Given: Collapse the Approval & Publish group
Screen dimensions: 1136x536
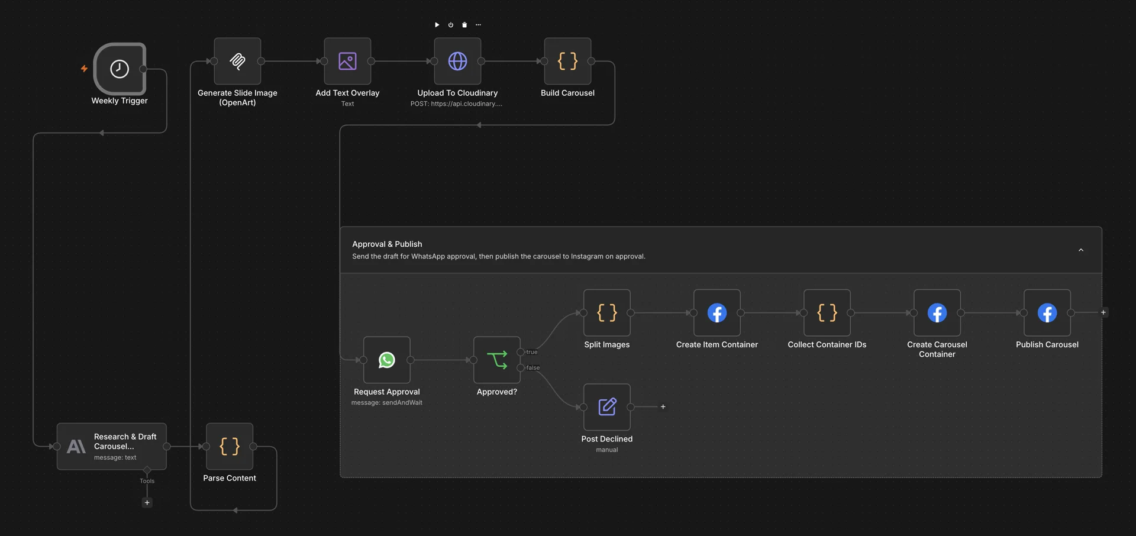Looking at the screenshot, I should [1081, 250].
